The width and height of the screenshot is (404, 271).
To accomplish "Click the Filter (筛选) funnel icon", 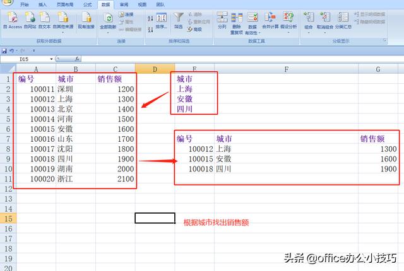I will 178,21.
